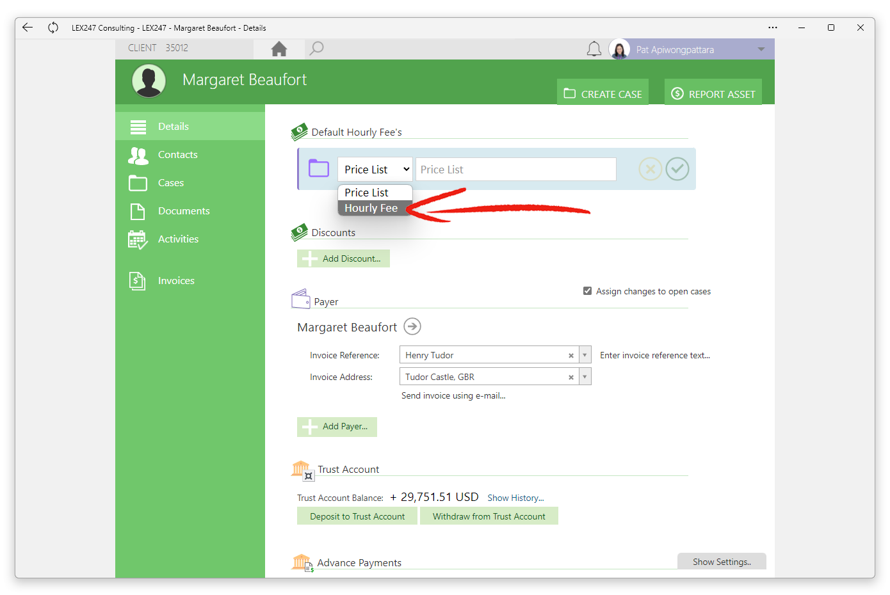Click Deposit to Trust Account
The height and width of the screenshot is (595, 890).
(x=357, y=516)
